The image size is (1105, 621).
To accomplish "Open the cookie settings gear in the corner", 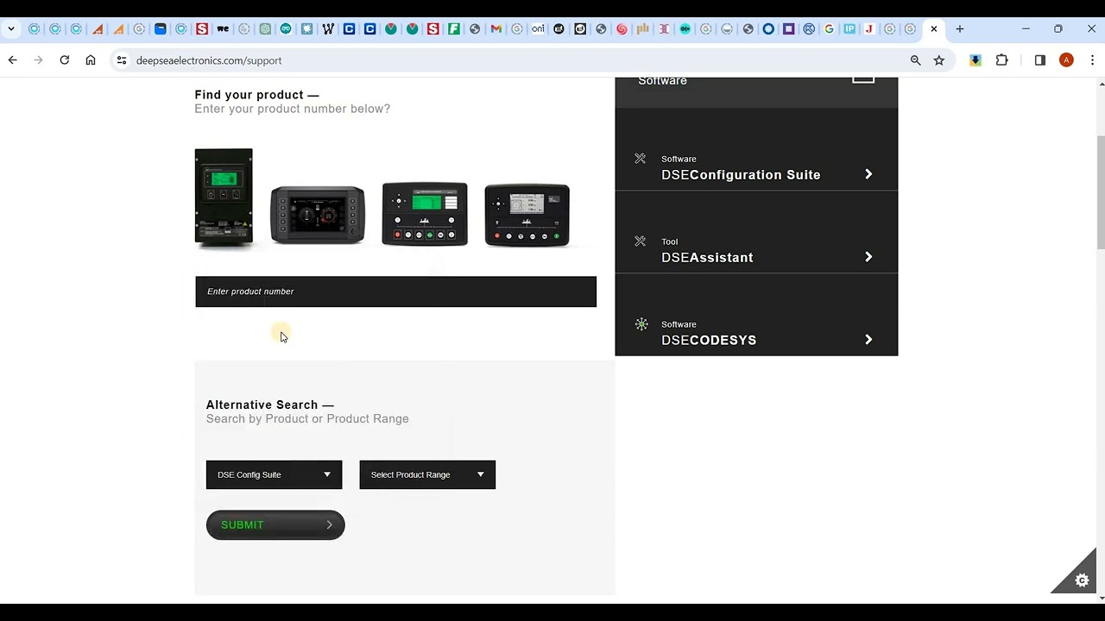I will [x=1082, y=580].
